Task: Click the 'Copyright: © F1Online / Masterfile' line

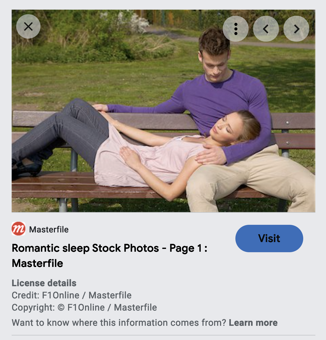Action: coord(84,307)
